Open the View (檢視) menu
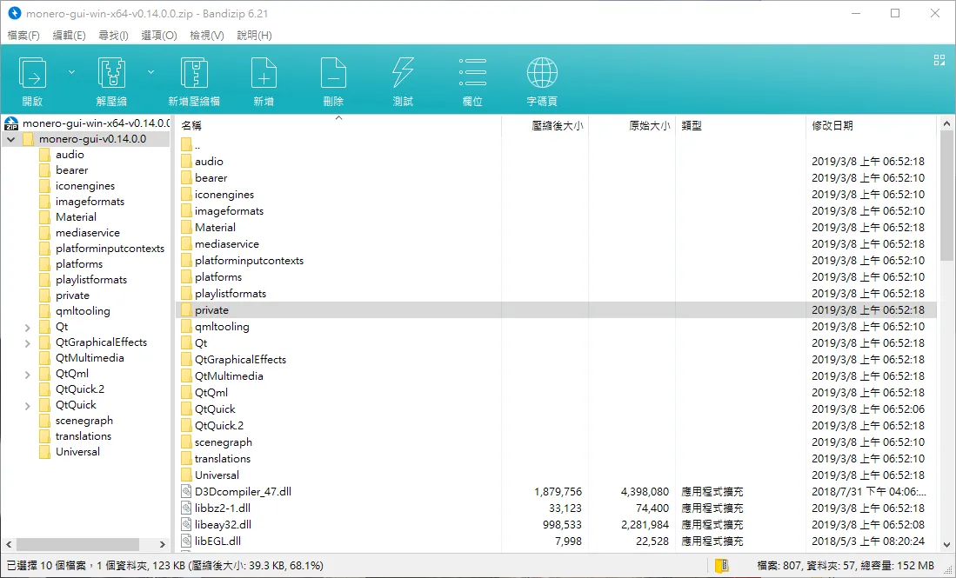This screenshot has height=578, width=956. [207, 36]
